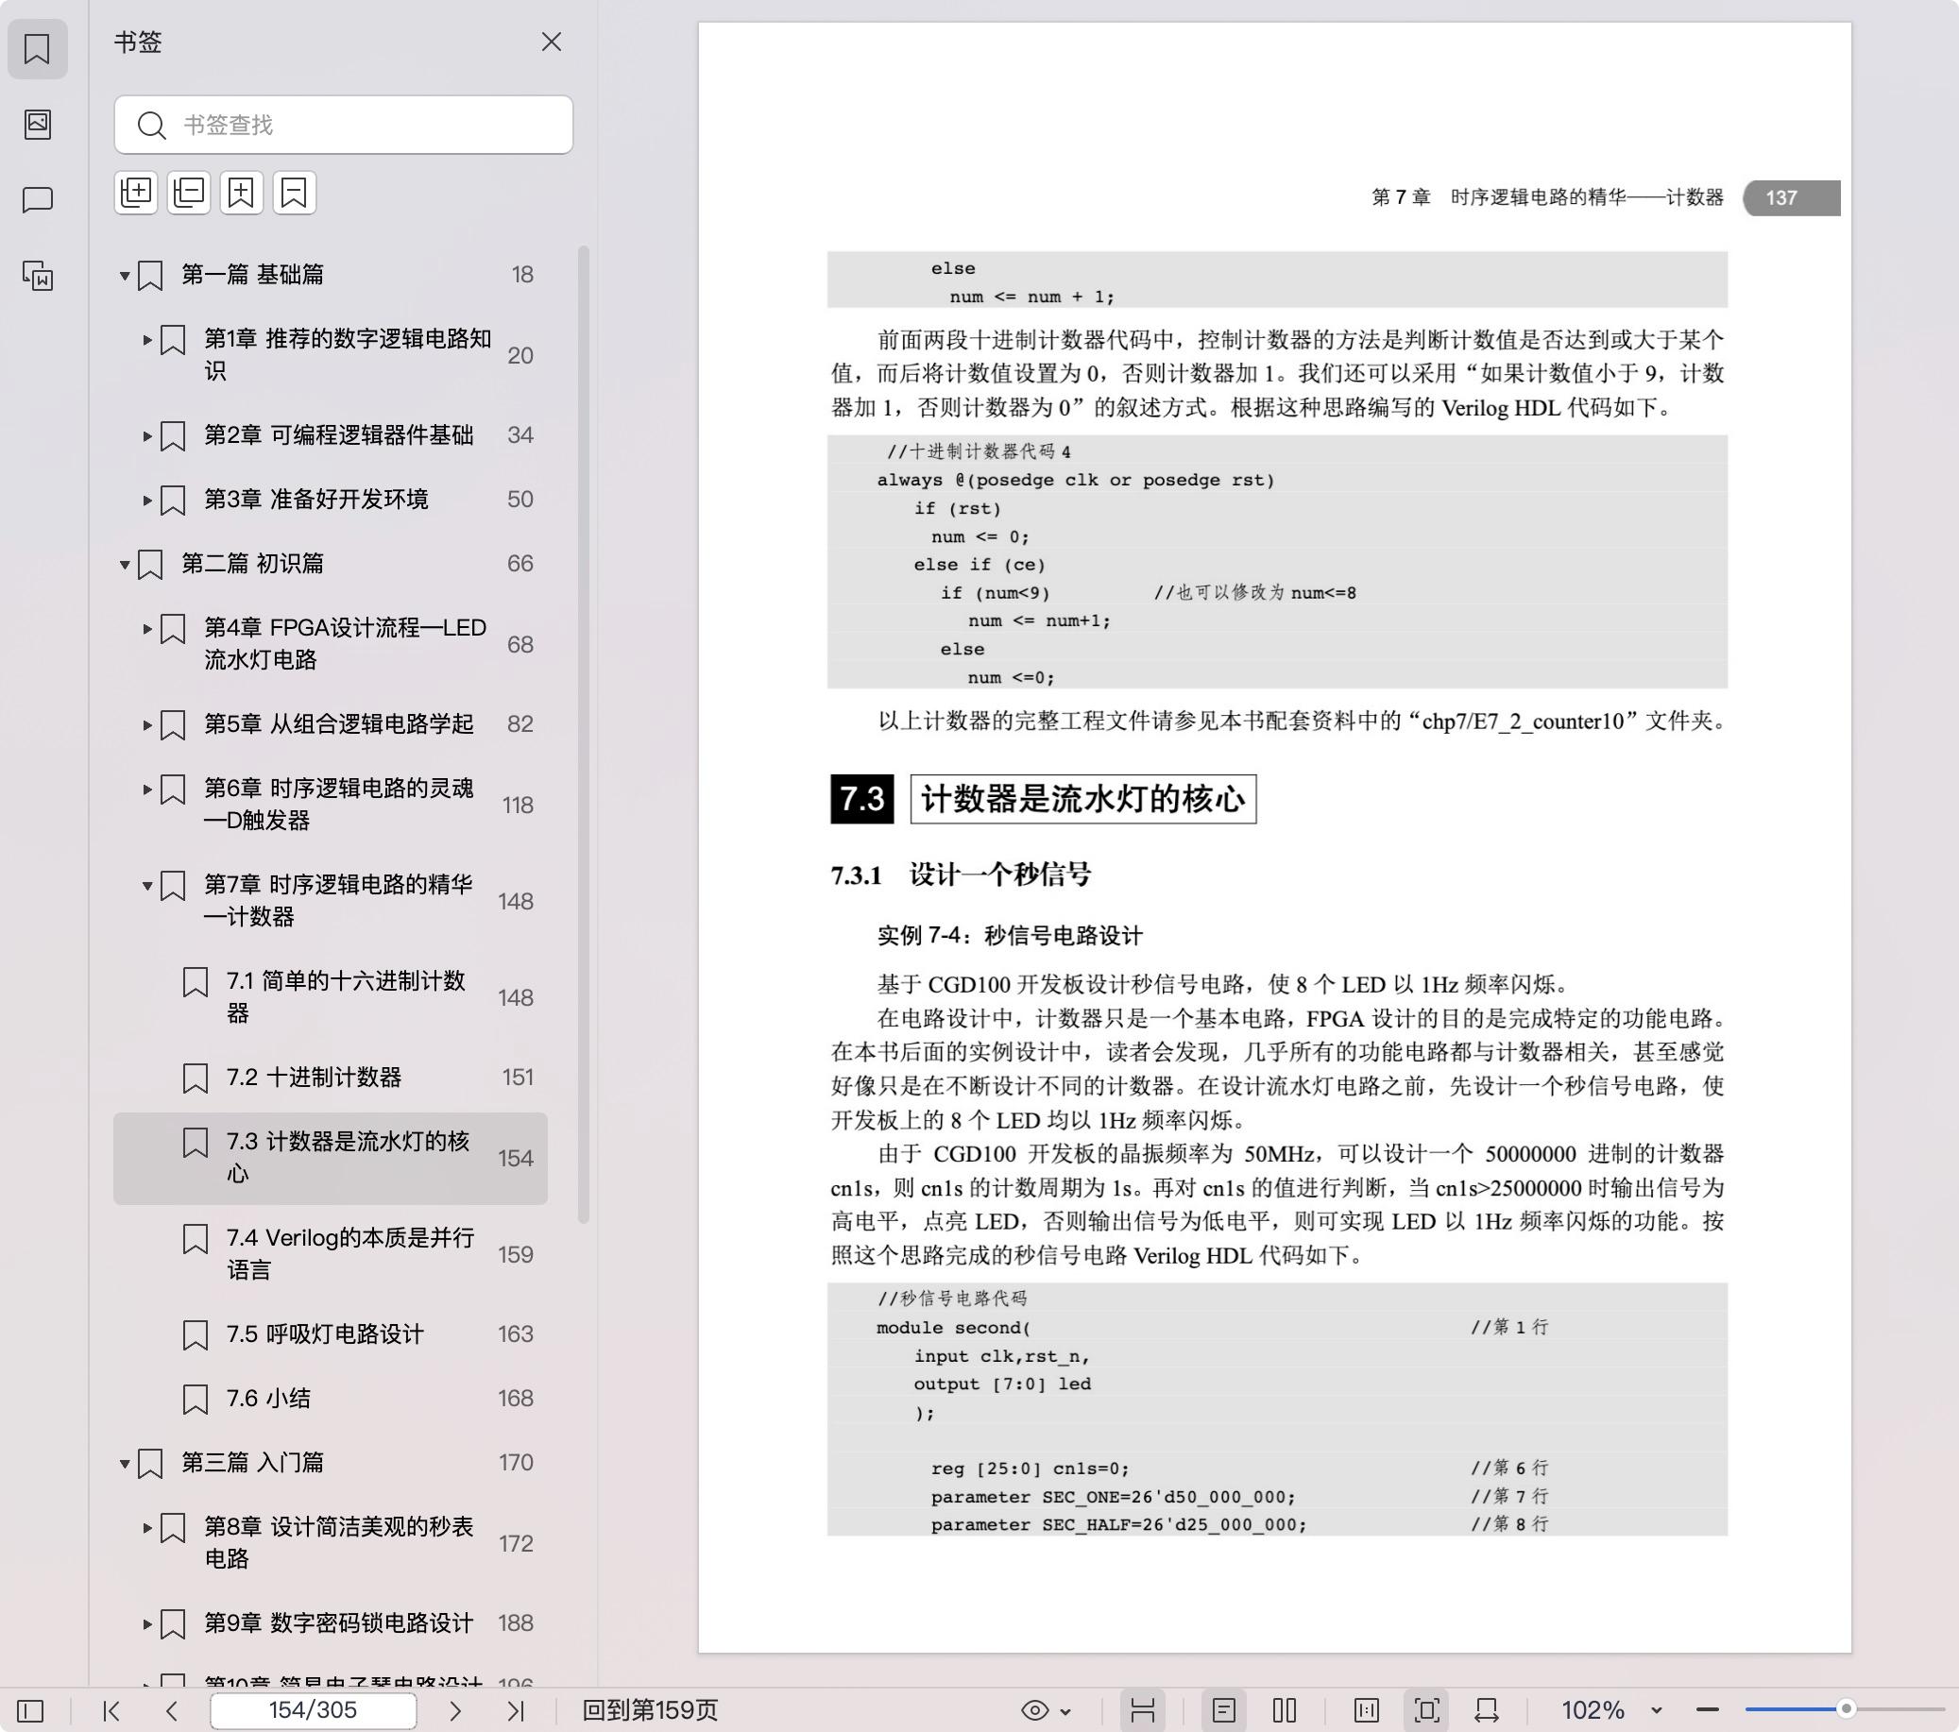Collapse the 第7章 时序逻辑电路的精华 bookmark
The height and width of the screenshot is (1732, 1959).
click(x=146, y=887)
